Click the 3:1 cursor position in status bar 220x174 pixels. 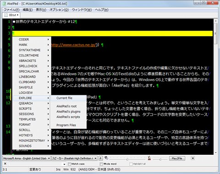[x=5, y=169]
